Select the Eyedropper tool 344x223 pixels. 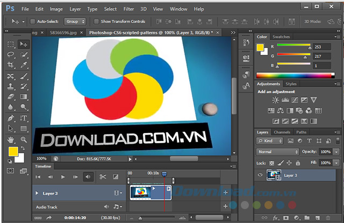(x=24, y=65)
